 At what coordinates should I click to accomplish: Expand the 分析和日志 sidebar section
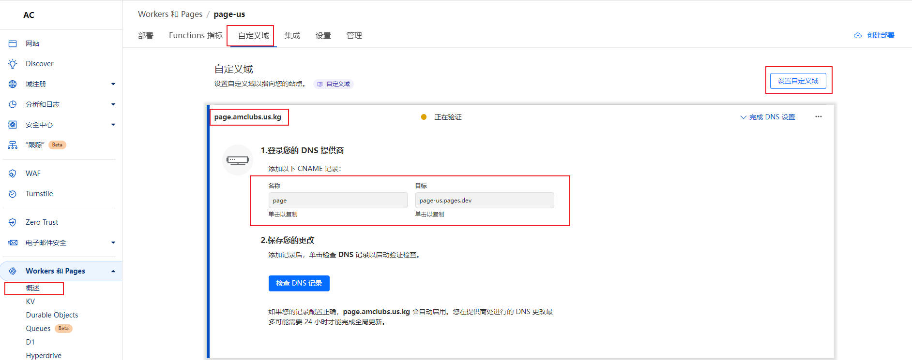point(113,104)
